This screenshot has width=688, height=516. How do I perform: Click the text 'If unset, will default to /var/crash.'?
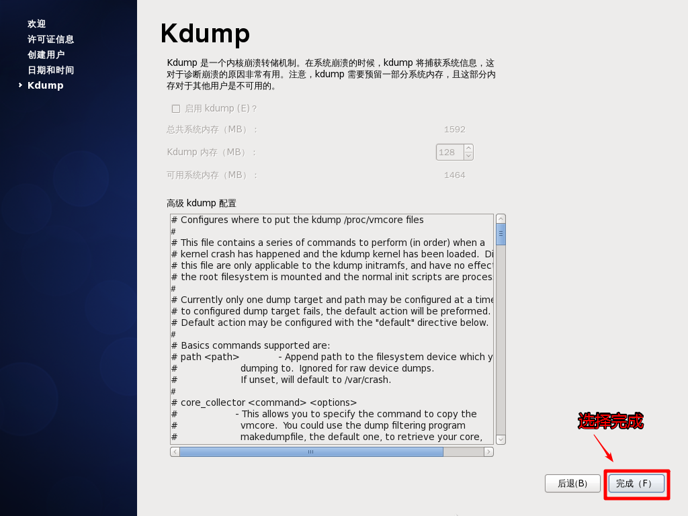pyautogui.click(x=316, y=380)
